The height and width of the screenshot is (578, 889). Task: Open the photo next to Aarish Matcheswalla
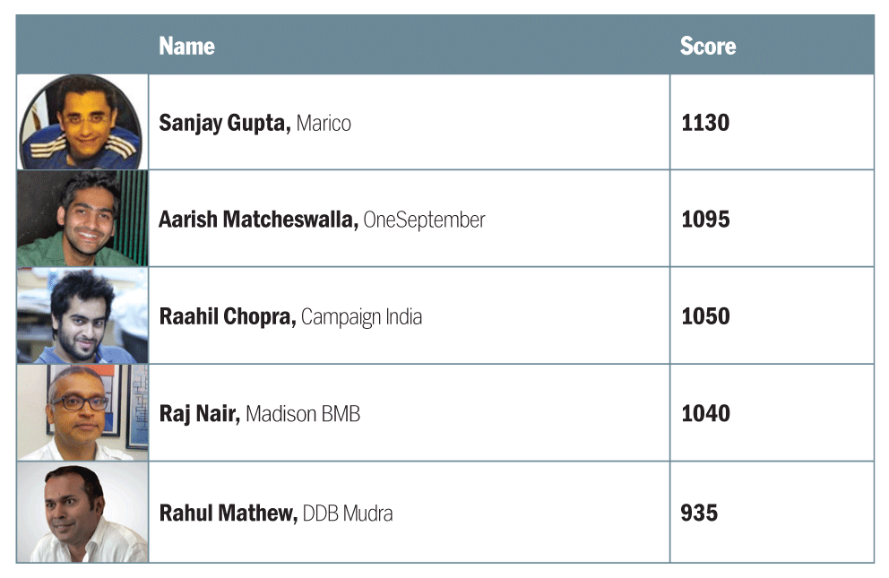pyautogui.click(x=82, y=219)
